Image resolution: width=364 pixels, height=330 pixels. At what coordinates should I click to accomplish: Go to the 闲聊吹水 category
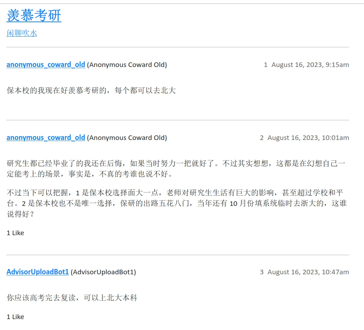coord(22,33)
